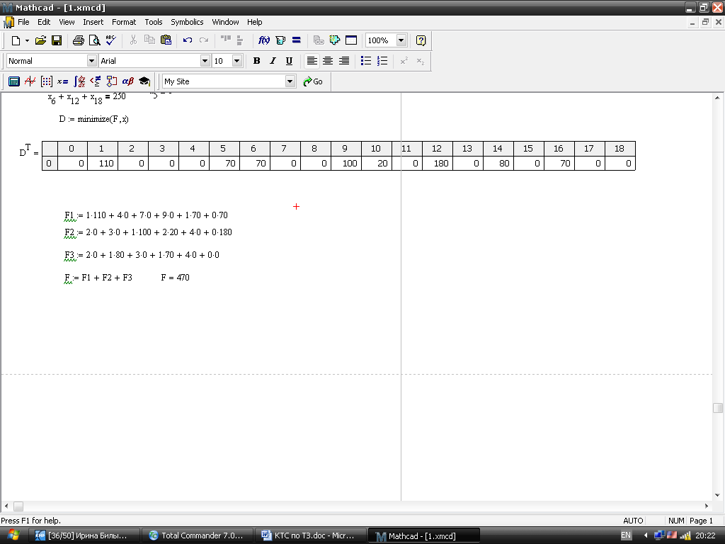This screenshot has height=544, width=725.
Task: Toggle superscript x² button
Action: point(404,61)
